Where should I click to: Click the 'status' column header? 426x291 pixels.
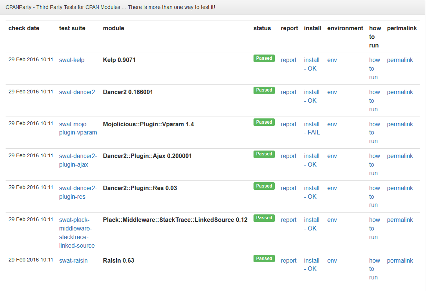point(262,28)
